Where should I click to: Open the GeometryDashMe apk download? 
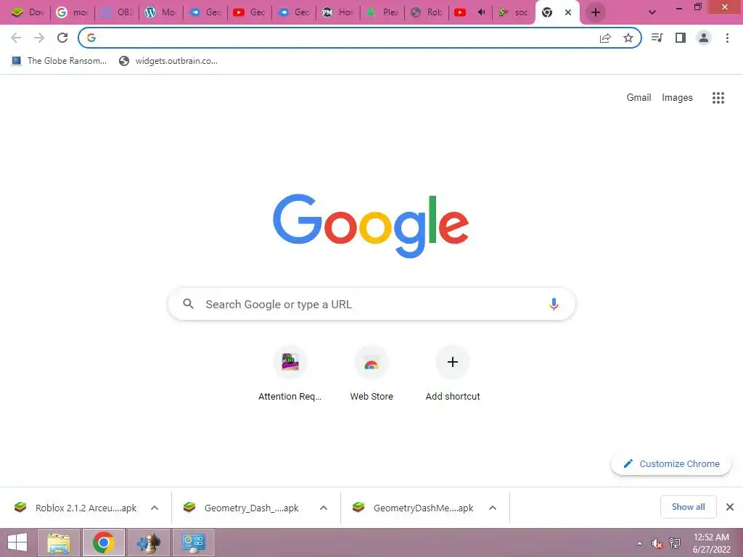pyautogui.click(x=412, y=508)
